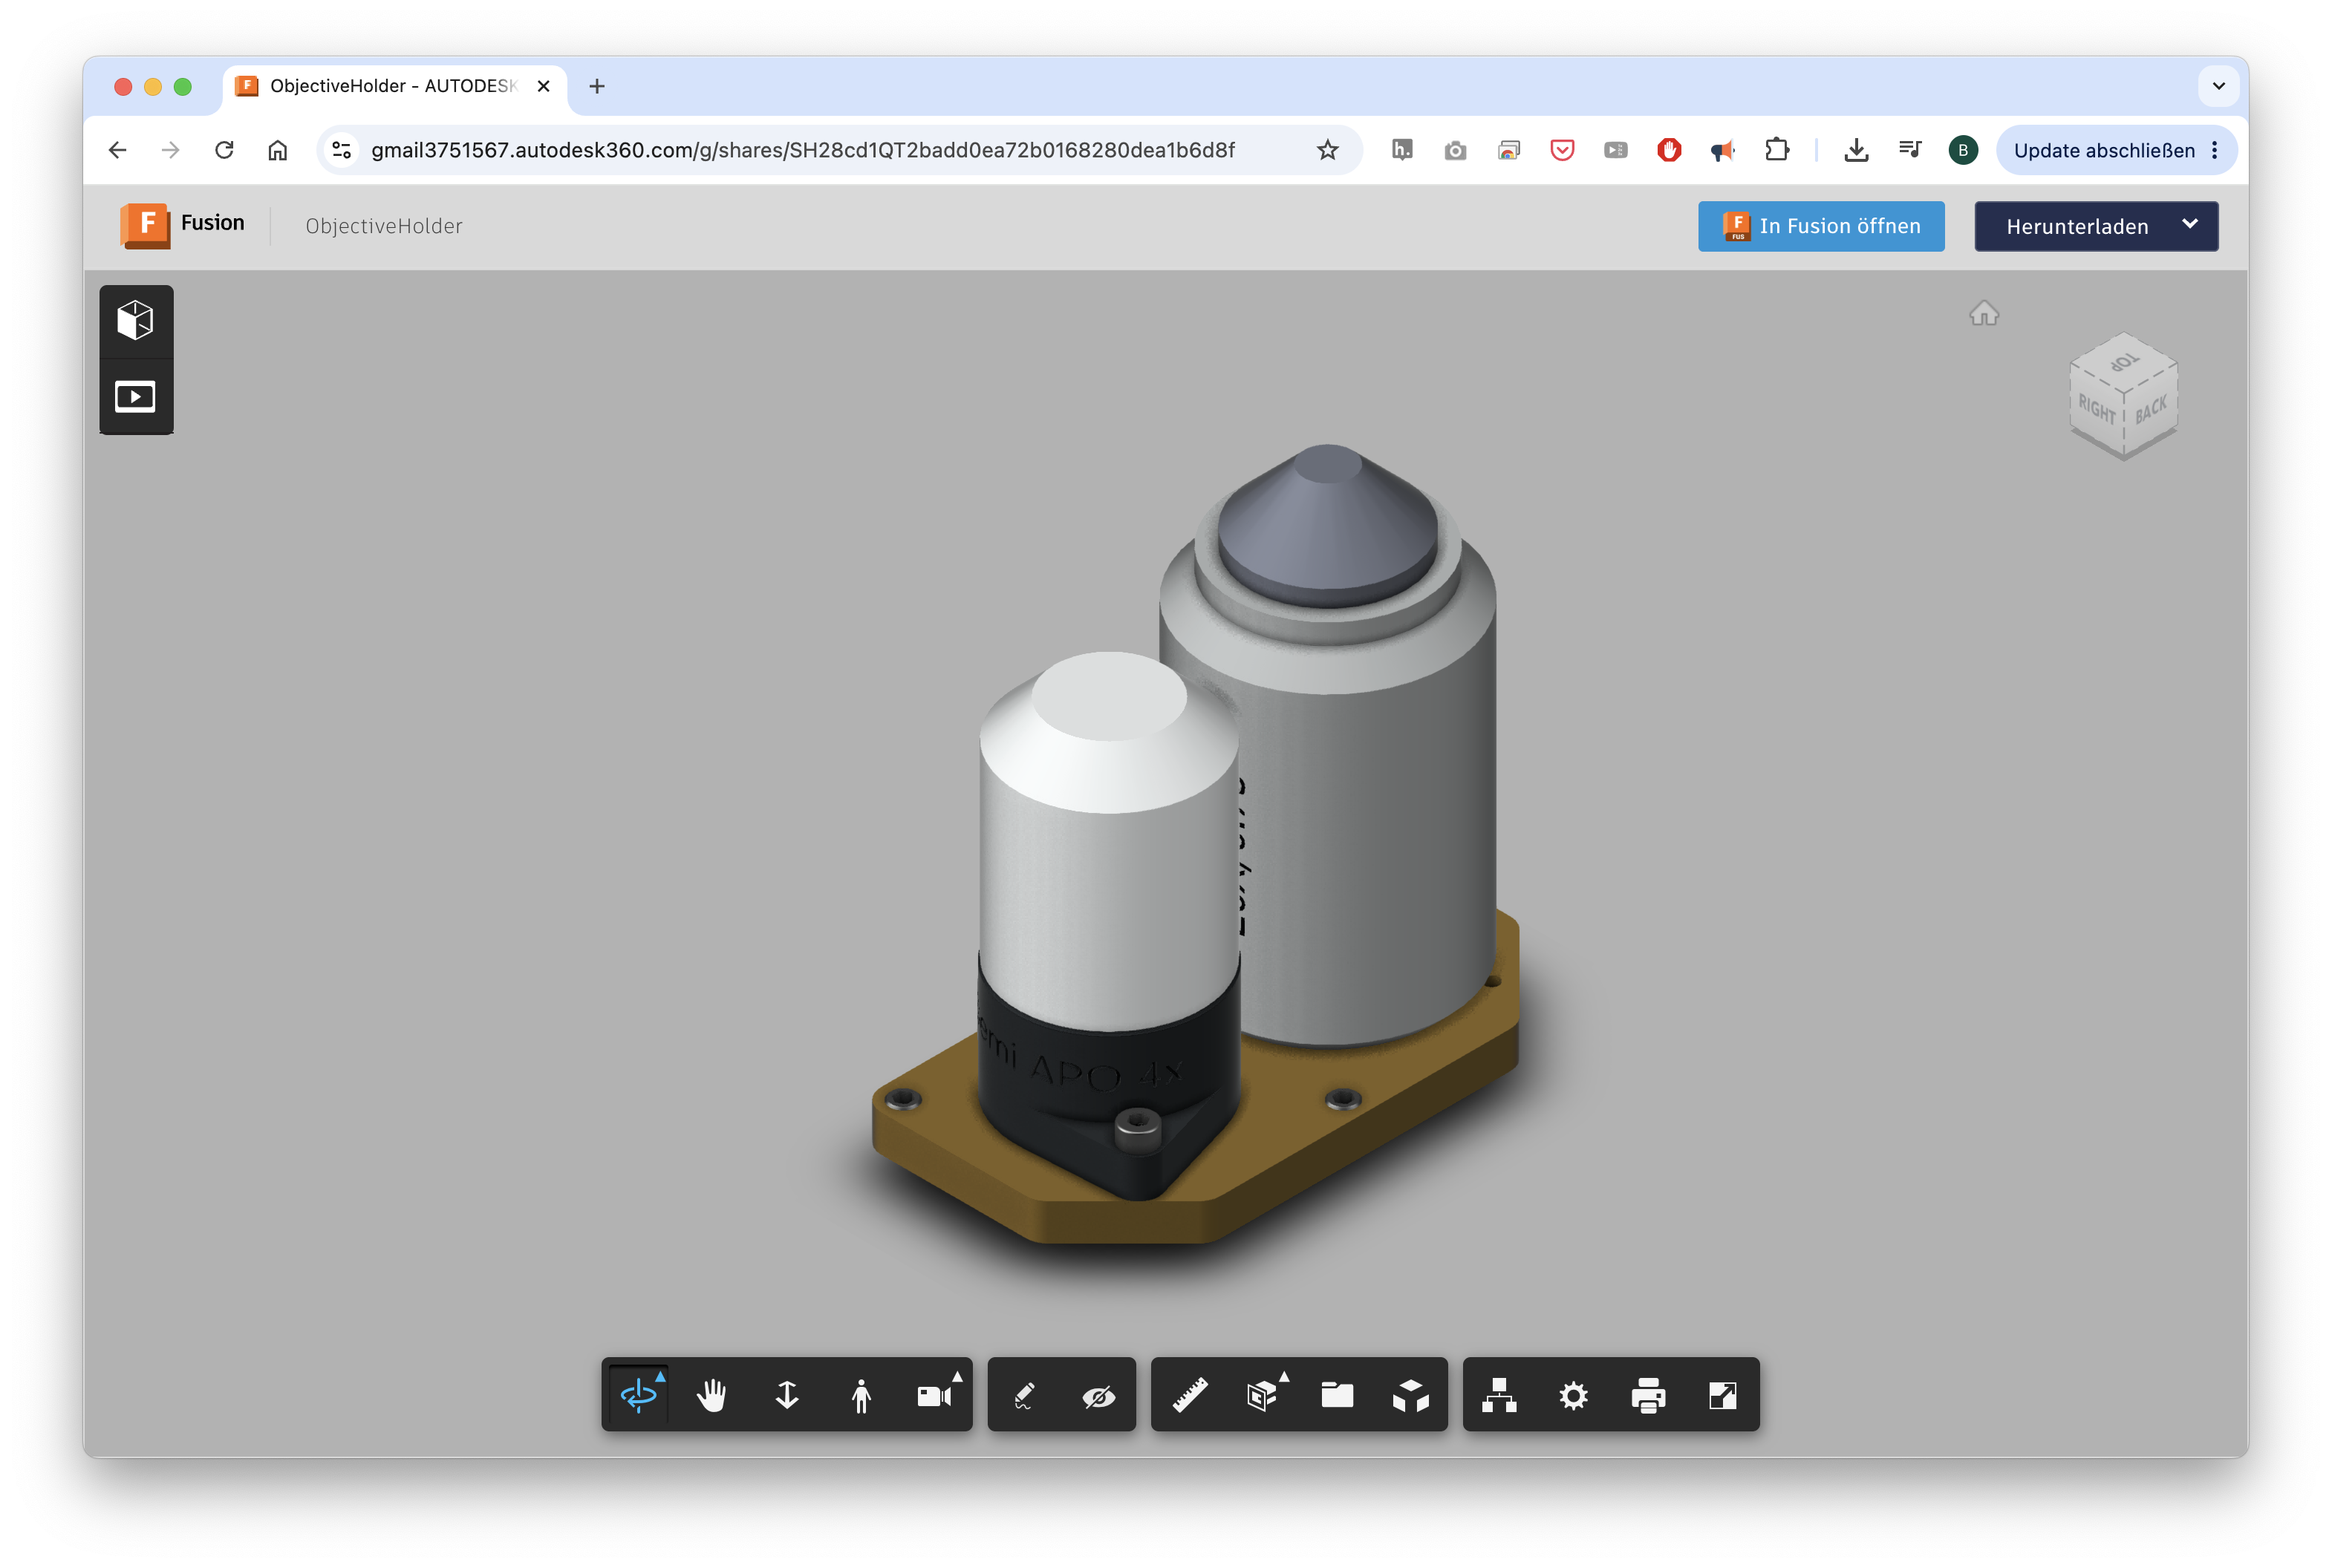This screenshot has width=2332, height=1568.
Task: Open the browser home page button
Action: click(x=277, y=150)
